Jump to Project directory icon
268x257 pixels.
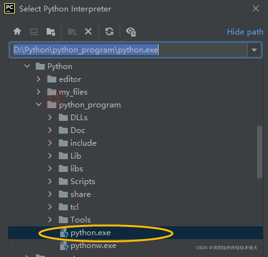(x=51, y=32)
